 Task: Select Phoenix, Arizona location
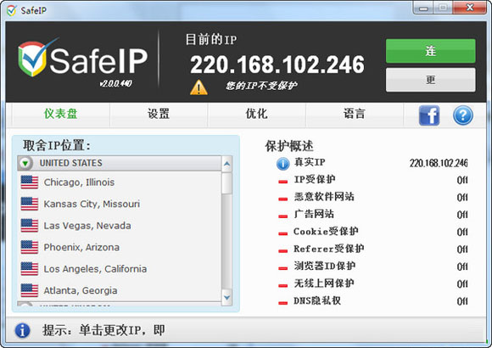(120, 247)
